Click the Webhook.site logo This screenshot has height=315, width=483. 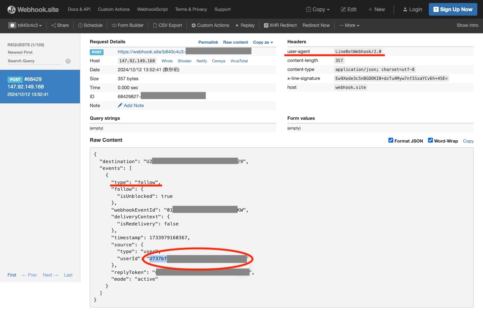pyautogui.click(x=33, y=9)
